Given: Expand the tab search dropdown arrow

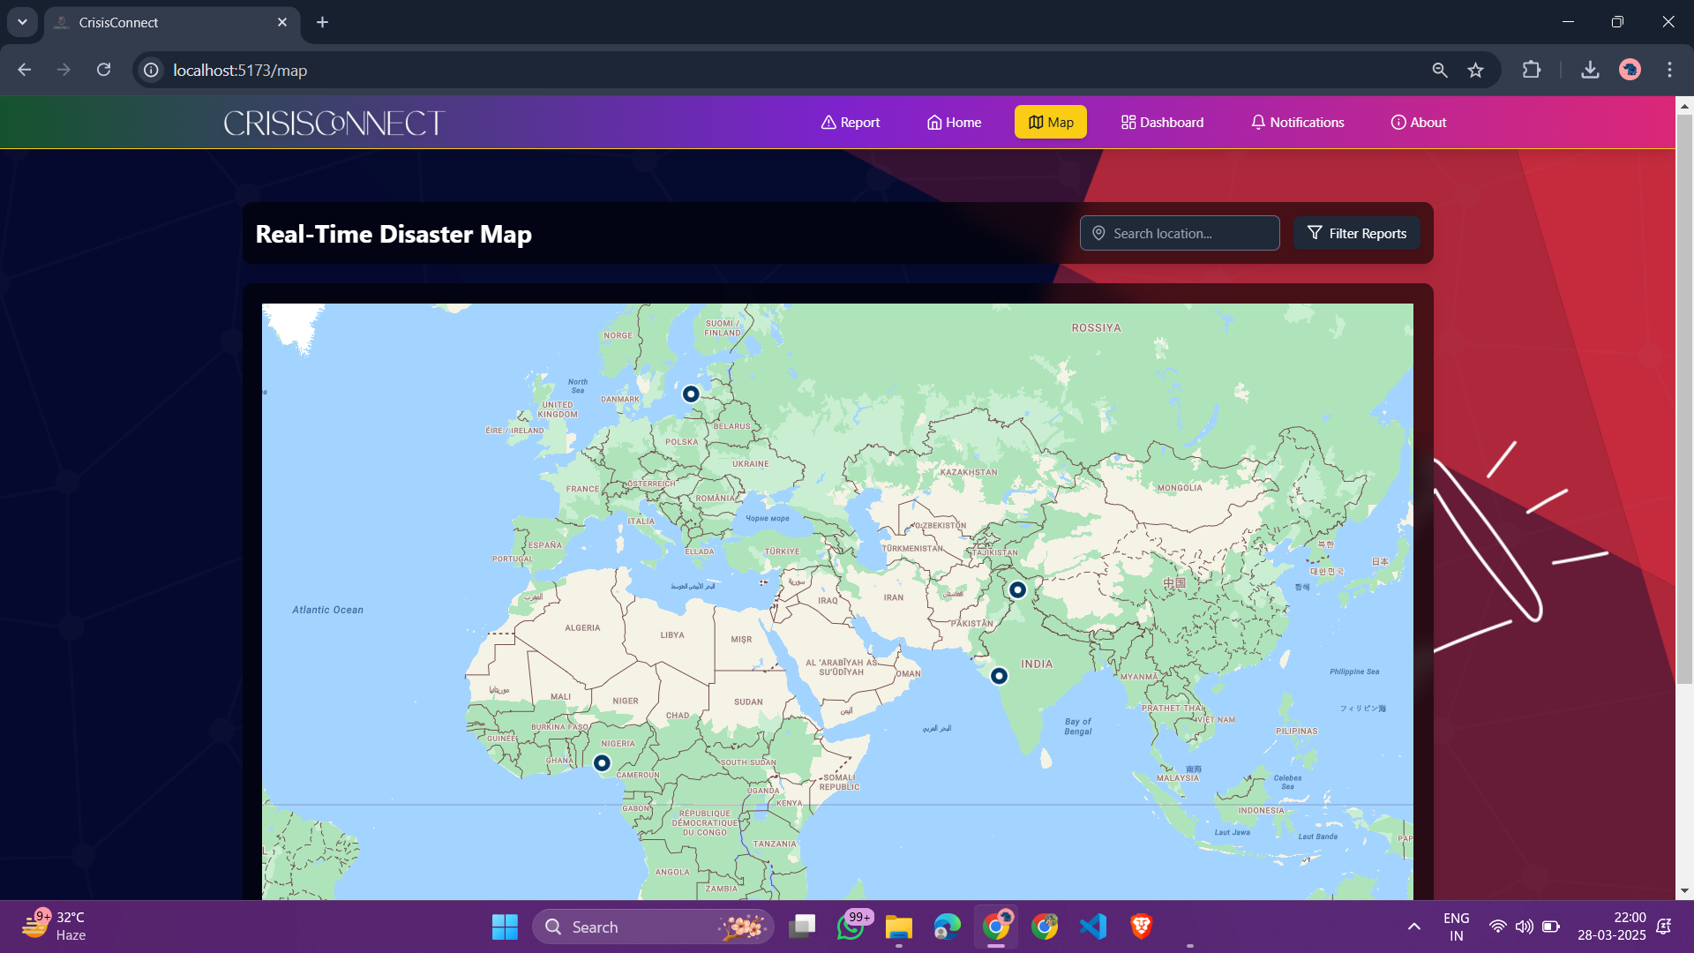Looking at the screenshot, I should point(22,22).
